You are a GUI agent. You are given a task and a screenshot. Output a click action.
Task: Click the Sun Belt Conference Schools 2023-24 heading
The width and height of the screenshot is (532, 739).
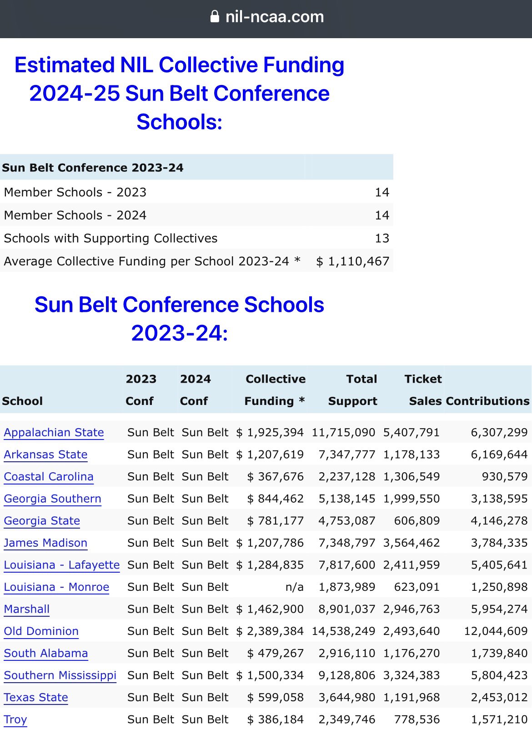coord(179,319)
